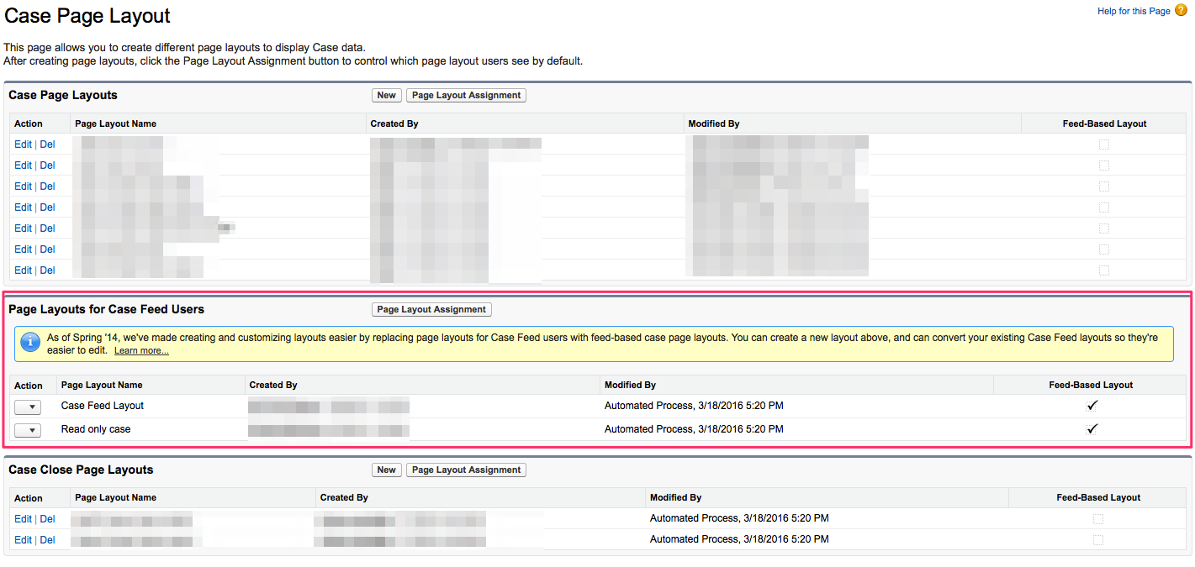
Task: Click the New button in Case Close Page Layouts
Action: coord(387,470)
